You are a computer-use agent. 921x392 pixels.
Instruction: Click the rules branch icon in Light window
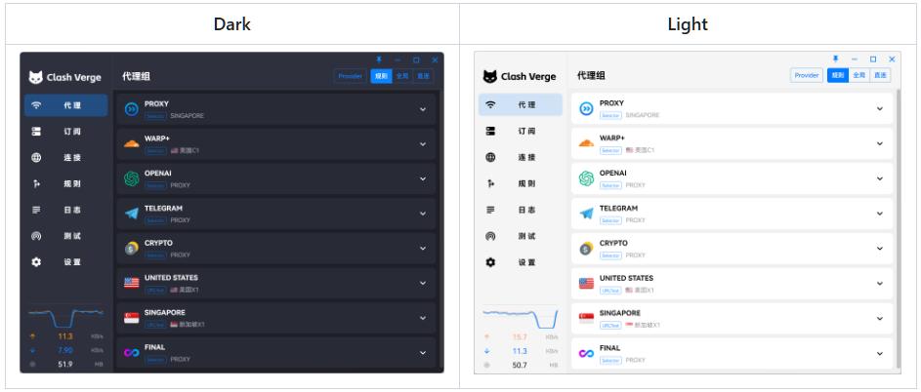[x=491, y=183]
